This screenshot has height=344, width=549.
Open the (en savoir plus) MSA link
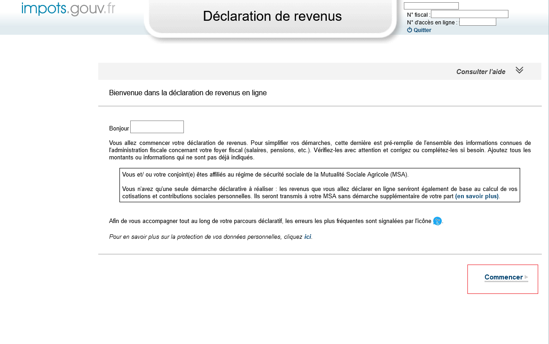pos(477,196)
